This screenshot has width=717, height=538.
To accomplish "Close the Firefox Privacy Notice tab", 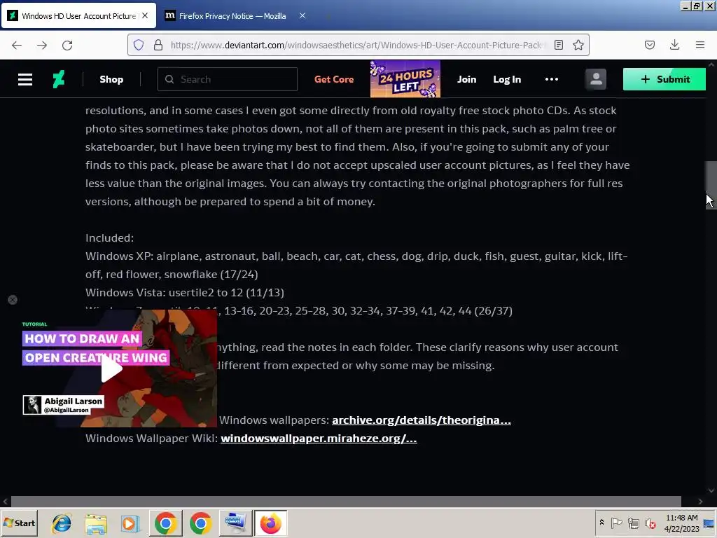I will coord(302,15).
